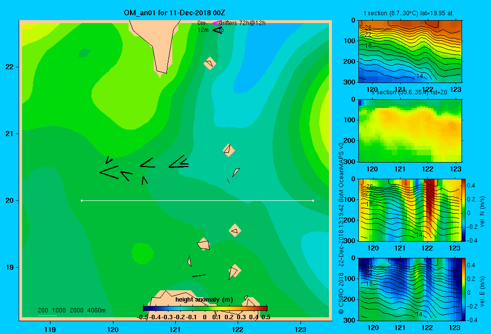Click the '© CSIRO 2018' vertical text
The image size is (491, 334).
coord(341,293)
